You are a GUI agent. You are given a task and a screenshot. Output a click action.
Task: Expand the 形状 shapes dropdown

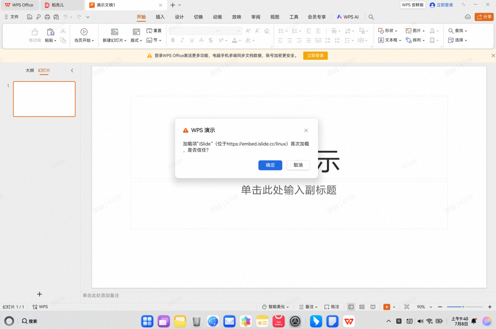coord(388,31)
